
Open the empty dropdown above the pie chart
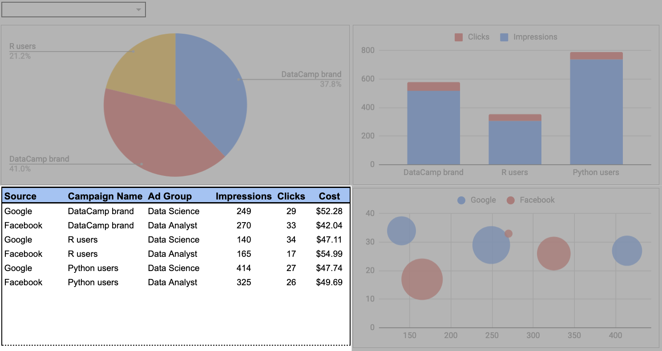(x=74, y=9)
